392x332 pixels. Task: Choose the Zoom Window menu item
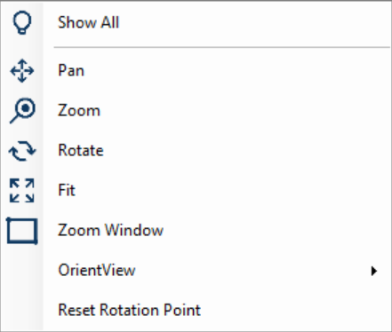[196, 230]
